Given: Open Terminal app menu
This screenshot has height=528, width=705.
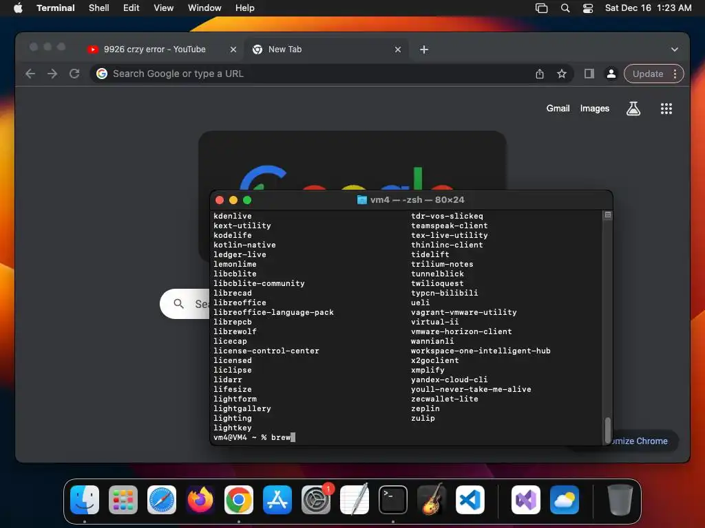Looking at the screenshot, I should point(56,8).
